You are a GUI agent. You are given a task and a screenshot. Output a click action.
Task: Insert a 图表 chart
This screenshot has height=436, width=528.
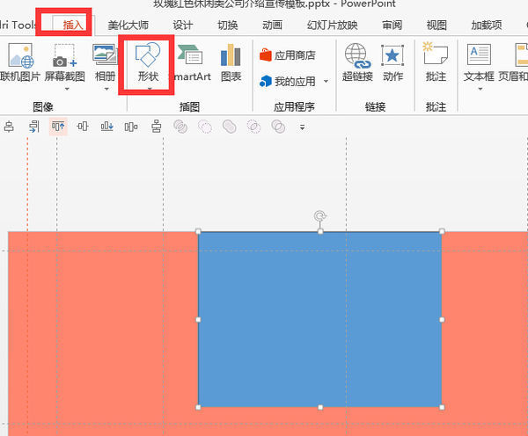[x=231, y=62]
